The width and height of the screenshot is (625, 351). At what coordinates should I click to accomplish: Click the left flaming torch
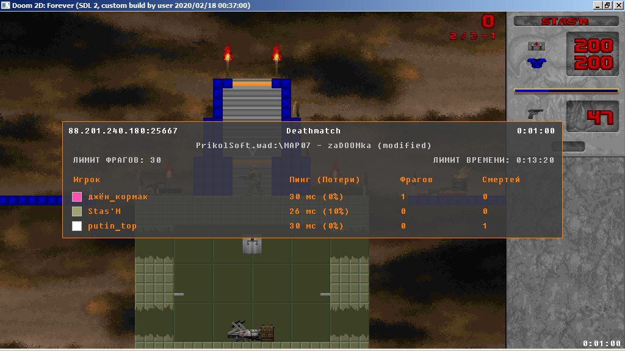coord(228,59)
